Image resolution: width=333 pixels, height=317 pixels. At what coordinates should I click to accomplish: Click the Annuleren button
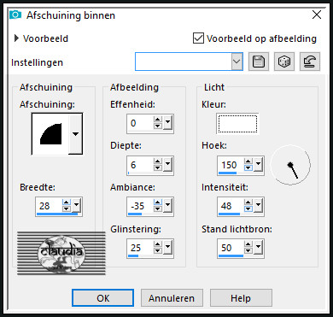click(172, 298)
